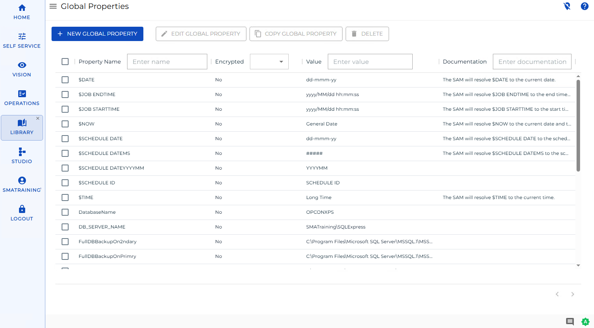Click the scrollbar down arrow

coord(578,266)
